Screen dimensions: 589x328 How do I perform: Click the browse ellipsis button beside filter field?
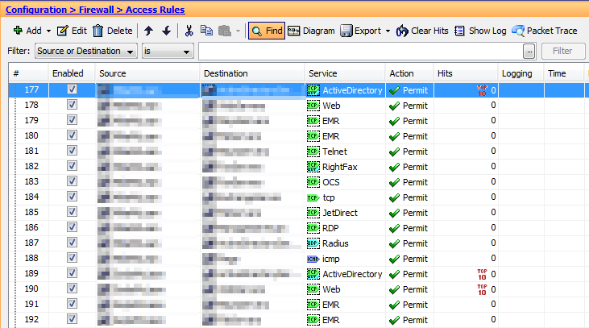529,52
